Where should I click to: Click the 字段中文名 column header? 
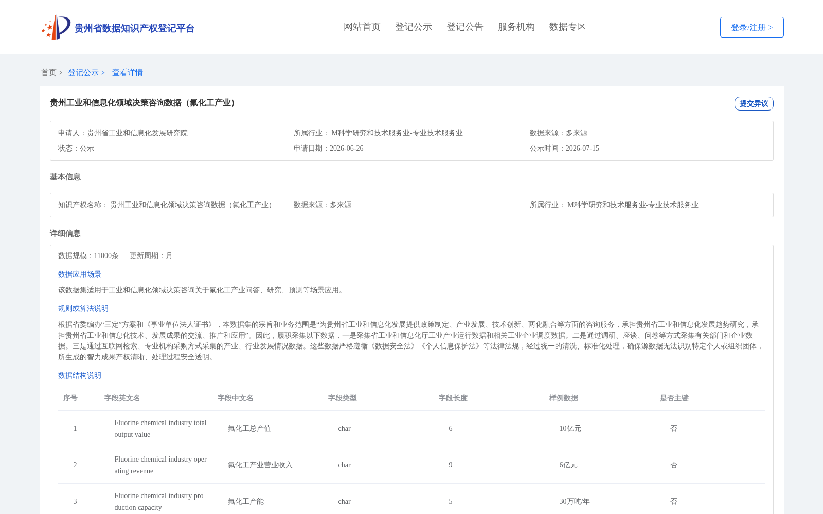pos(236,398)
